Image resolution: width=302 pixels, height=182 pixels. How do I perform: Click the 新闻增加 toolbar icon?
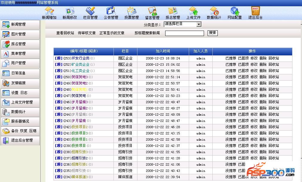coord(49,11)
